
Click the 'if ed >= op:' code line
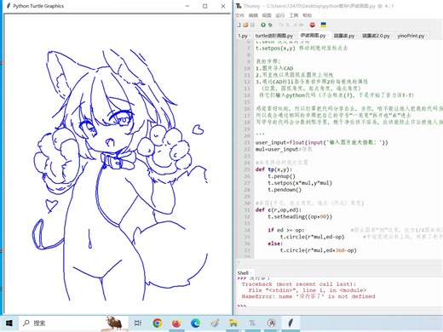click(286, 230)
